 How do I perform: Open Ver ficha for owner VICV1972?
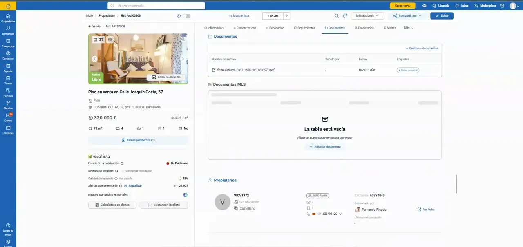[426, 210]
